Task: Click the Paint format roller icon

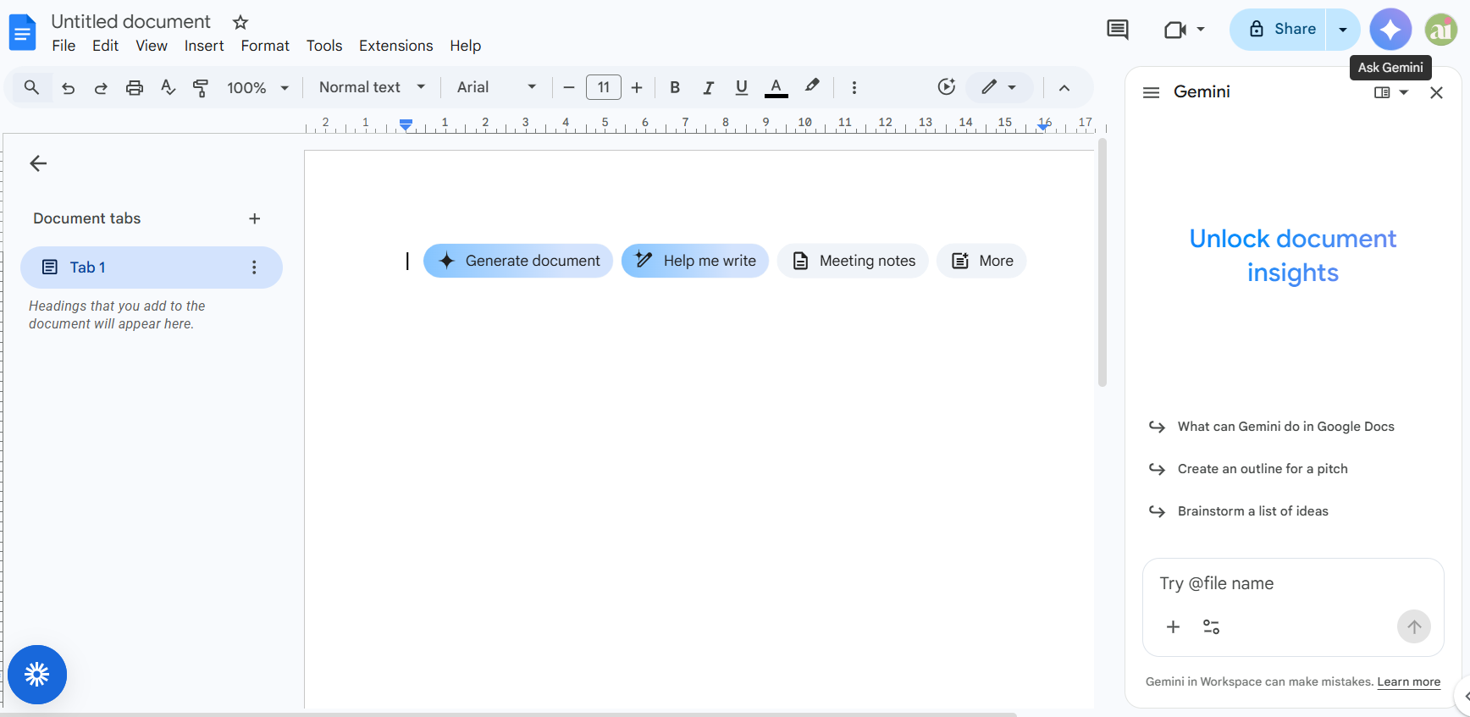Action: 201,87
